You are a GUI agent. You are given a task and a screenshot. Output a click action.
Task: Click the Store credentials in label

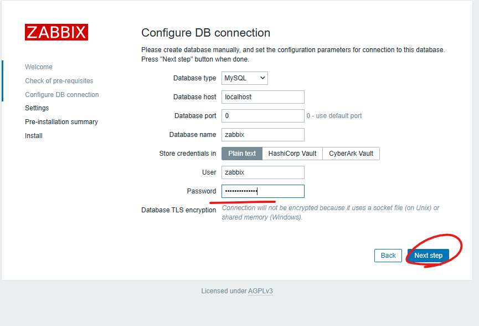point(188,154)
